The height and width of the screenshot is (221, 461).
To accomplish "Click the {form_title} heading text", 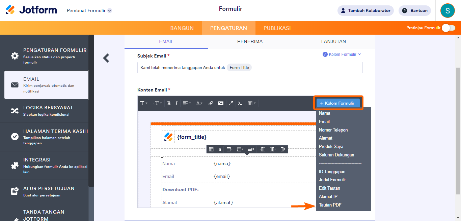I will (192, 137).
